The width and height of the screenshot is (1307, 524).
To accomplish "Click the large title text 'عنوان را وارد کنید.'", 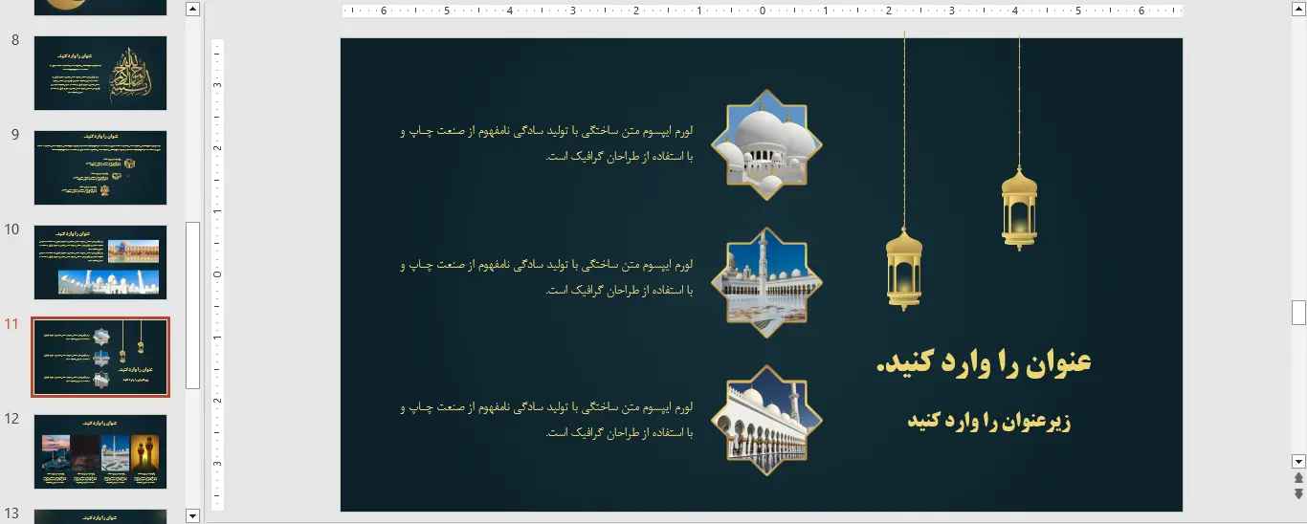I will (984, 363).
